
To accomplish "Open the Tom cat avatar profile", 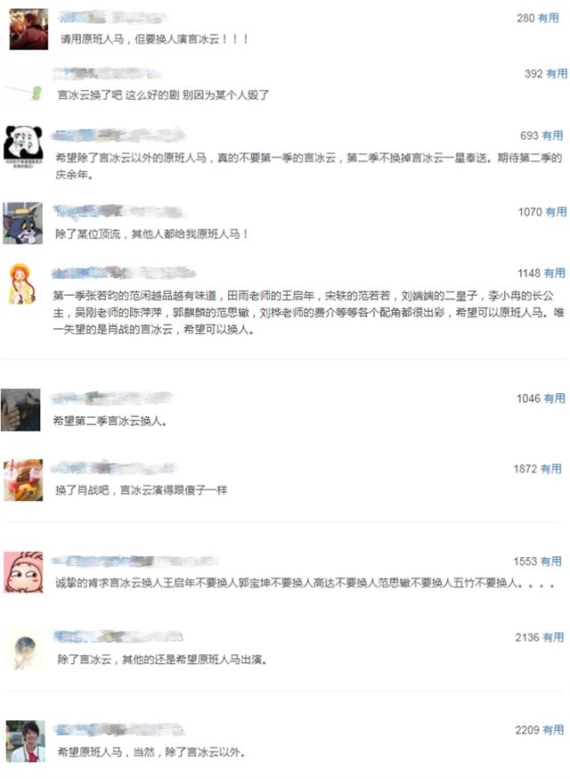I will coord(23,223).
